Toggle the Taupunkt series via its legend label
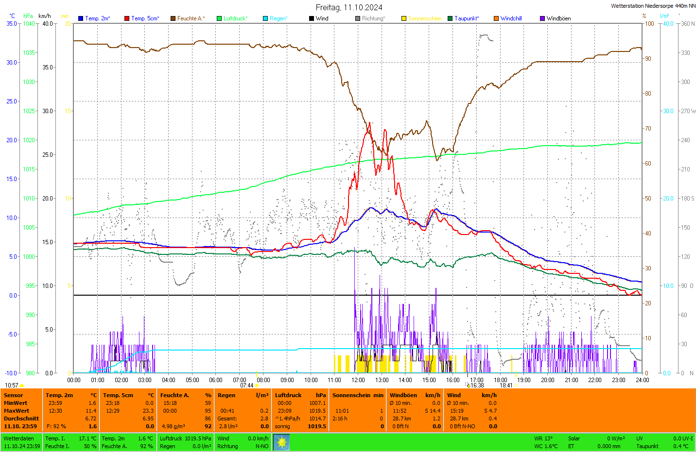Viewport: 696px width, 452px height. tap(467, 18)
